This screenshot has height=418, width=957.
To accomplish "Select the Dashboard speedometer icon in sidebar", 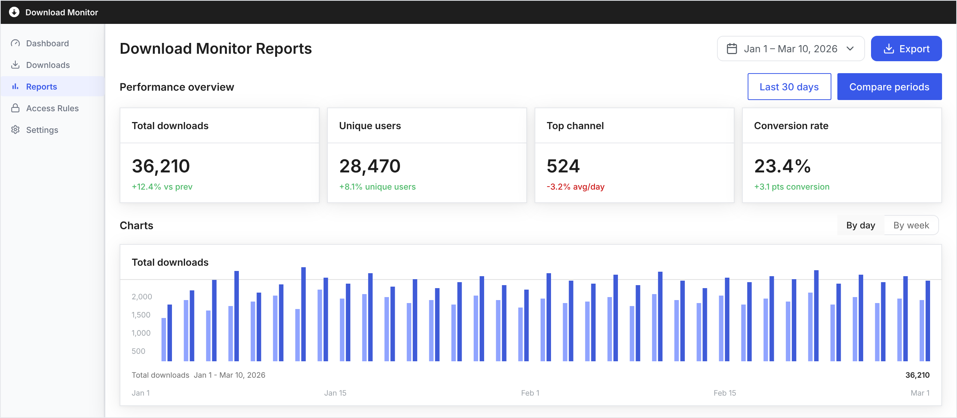I will [15, 43].
